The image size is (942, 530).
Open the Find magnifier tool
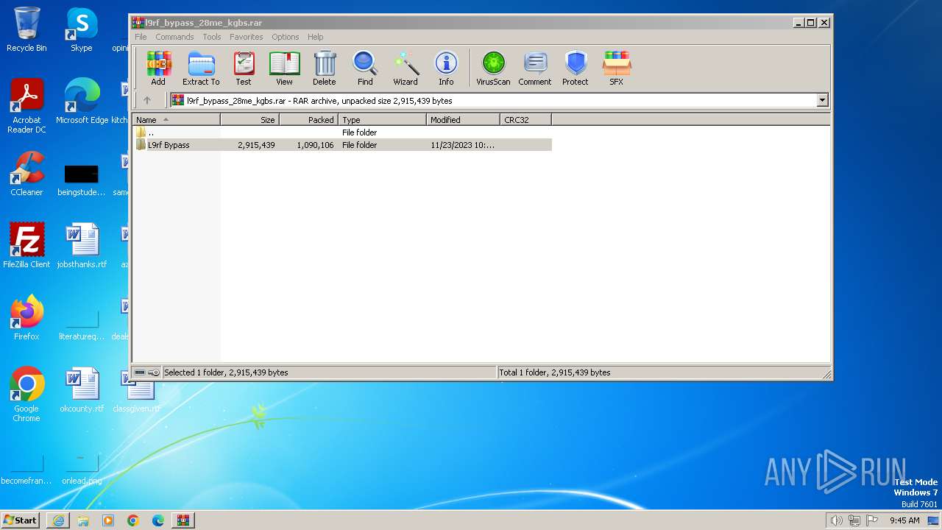[x=365, y=68]
